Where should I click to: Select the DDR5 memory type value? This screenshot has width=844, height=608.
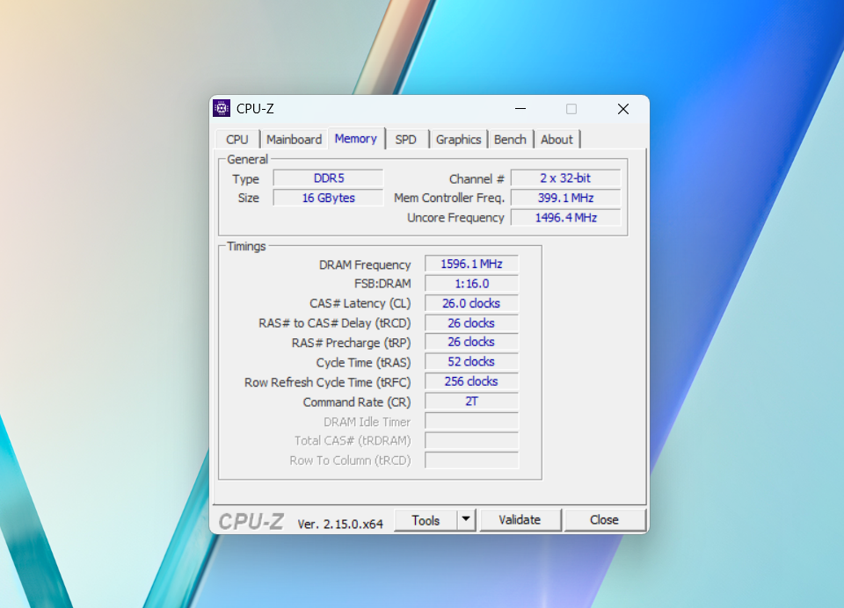(328, 178)
